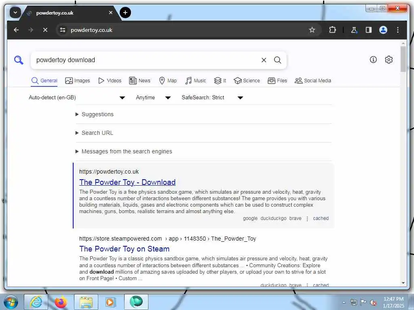
Task: Bookmark this page with the star icon
Action: 312,30
